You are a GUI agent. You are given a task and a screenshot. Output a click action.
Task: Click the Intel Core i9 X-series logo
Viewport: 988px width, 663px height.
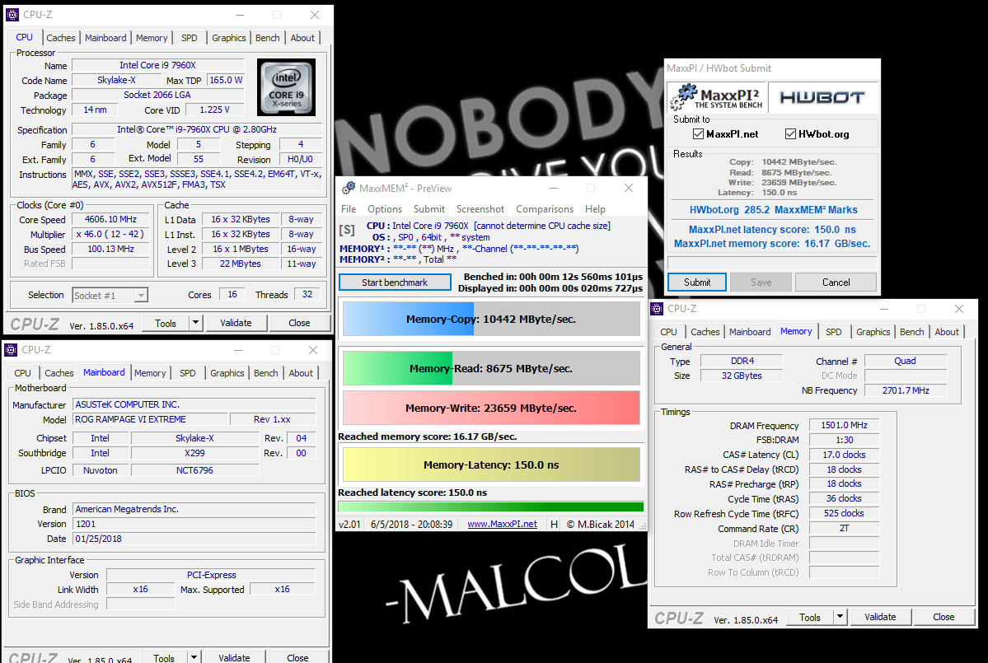pos(286,86)
